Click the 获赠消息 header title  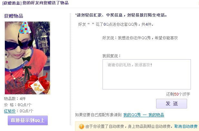pos(35,3)
